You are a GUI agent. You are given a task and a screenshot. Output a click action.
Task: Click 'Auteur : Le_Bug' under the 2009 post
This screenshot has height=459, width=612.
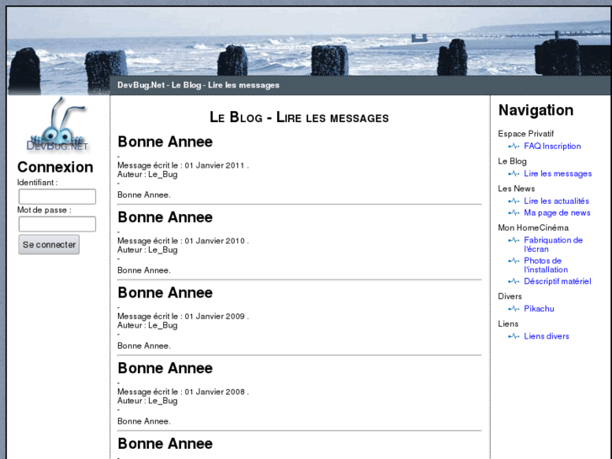[x=147, y=325]
